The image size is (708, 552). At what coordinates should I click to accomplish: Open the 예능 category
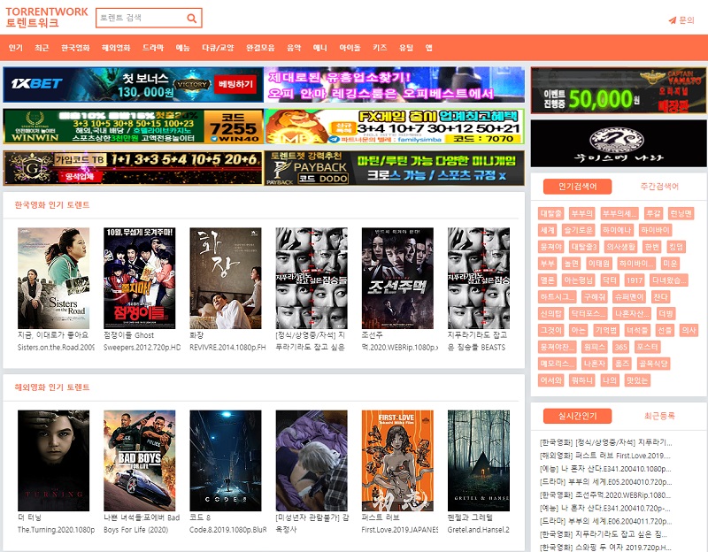(183, 48)
